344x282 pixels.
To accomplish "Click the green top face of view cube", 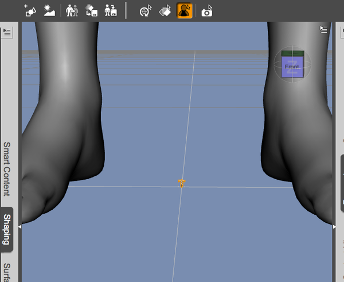I will pyautogui.click(x=292, y=53).
